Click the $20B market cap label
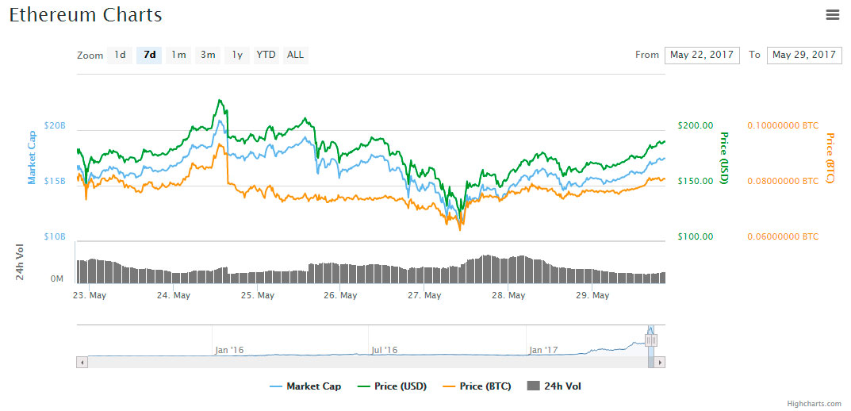The width and height of the screenshot is (851, 411). click(54, 125)
